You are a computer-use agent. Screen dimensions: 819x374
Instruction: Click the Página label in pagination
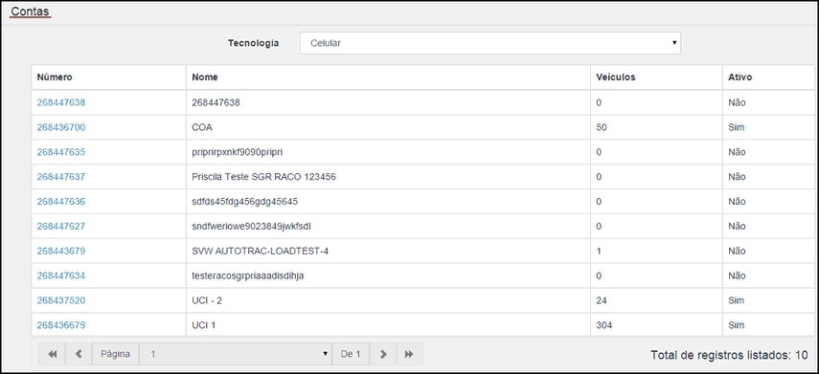[x=116, y=354]
